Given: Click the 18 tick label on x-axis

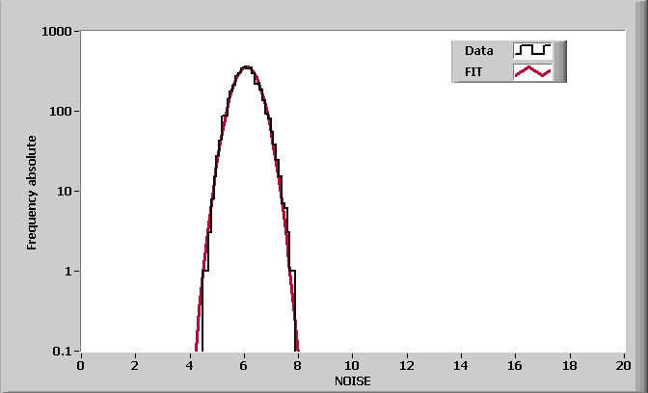Looking at the screenshot, I should [x=569, y=366].
